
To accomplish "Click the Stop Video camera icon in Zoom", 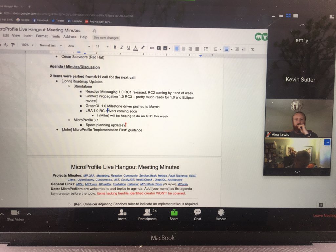I will tap(15, 213).
